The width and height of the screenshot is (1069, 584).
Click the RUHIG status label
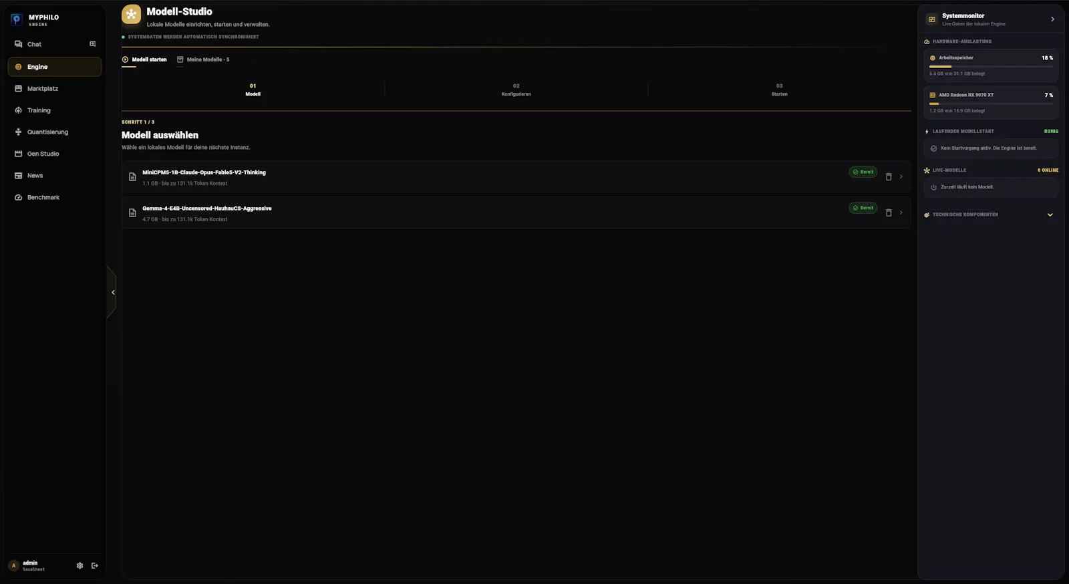click(1051, 132)
